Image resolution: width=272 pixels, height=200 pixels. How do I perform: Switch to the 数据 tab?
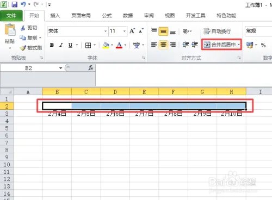tap(128, 16)
